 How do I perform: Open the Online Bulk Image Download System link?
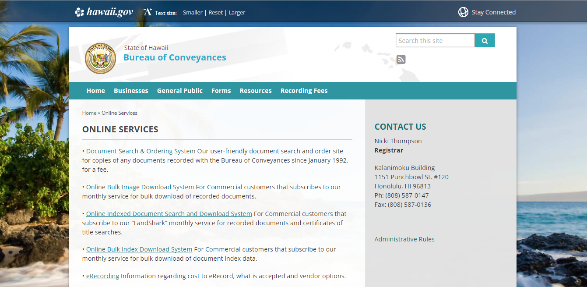click(x=140, y=187)
